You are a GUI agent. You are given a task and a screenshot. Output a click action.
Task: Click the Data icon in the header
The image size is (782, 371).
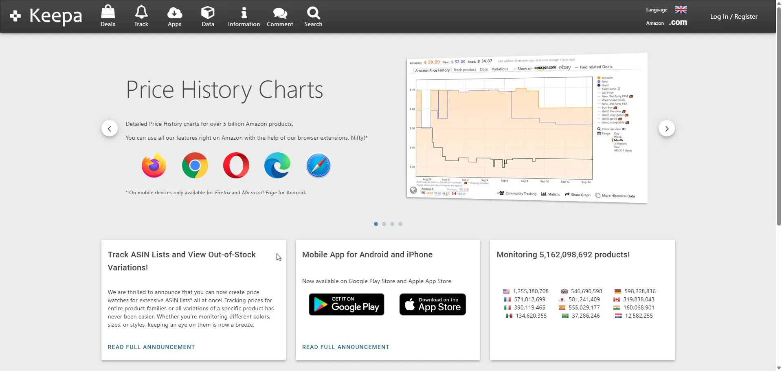click(x=207, y=12)
